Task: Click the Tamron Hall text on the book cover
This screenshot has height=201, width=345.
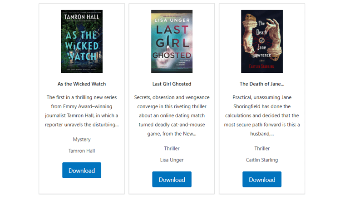Action: tap(82, 17)
